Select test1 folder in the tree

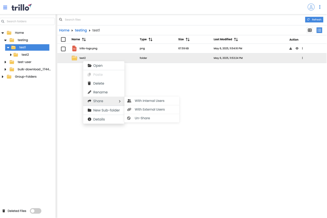pos(27,47)
